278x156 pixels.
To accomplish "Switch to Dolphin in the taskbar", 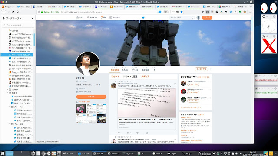I will pos(83,153).
